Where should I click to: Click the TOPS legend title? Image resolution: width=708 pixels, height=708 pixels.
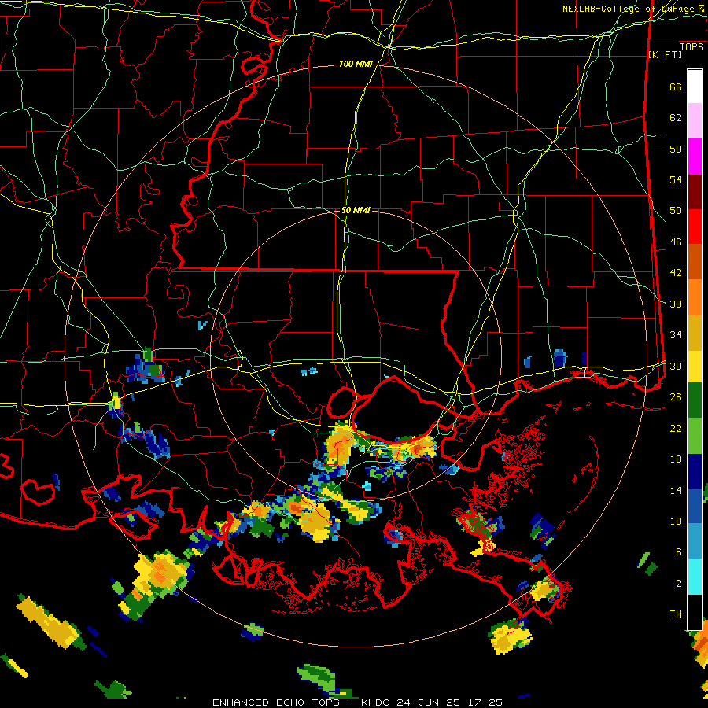tap(691, 47)
